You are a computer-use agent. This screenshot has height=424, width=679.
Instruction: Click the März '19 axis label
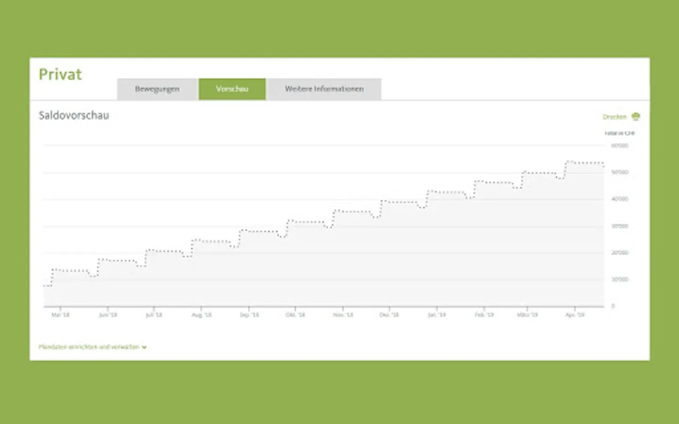[527, 315]
